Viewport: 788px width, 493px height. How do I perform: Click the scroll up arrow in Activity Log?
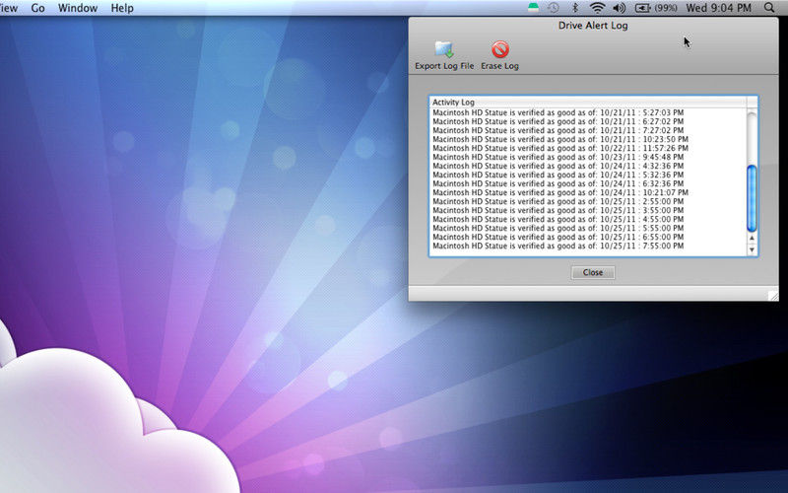752,238
